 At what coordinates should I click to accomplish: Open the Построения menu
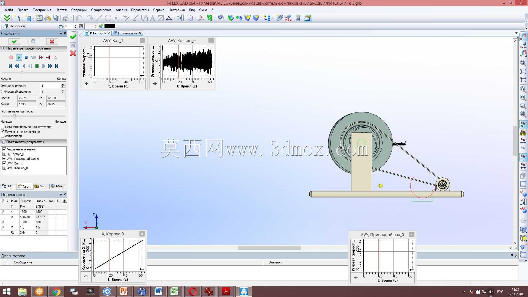pos(42,10)
